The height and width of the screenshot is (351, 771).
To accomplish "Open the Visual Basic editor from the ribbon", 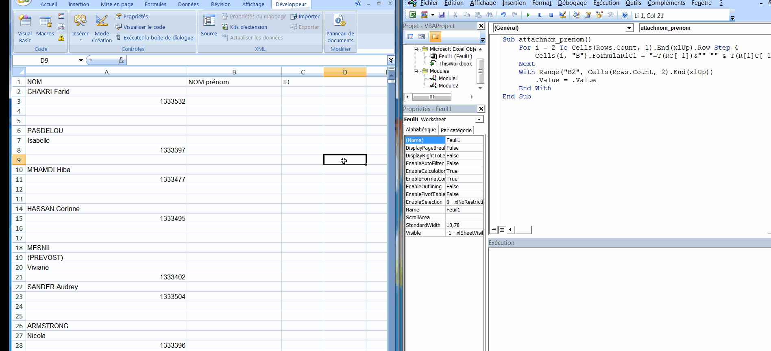I will (x=25, y=28).
